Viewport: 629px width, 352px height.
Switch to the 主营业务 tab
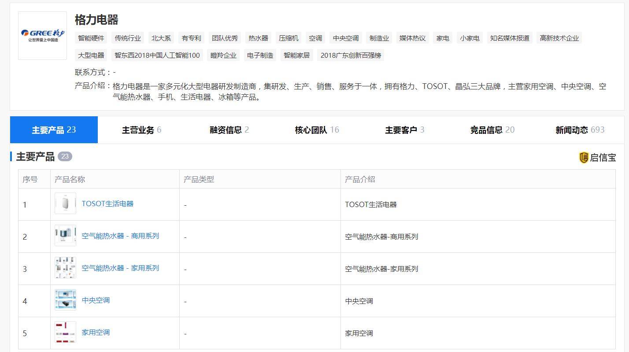(141, 130)
